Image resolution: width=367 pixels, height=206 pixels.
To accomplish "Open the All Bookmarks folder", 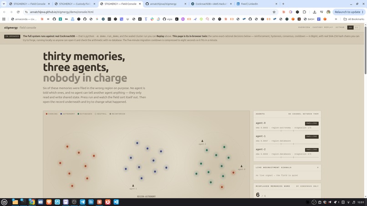I will coord(354,19).
